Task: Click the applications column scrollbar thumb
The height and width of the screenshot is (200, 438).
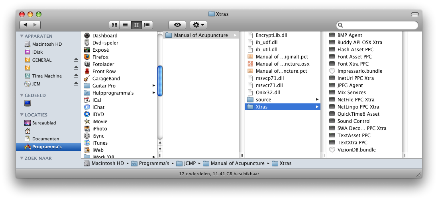Action: coord(160,81)
